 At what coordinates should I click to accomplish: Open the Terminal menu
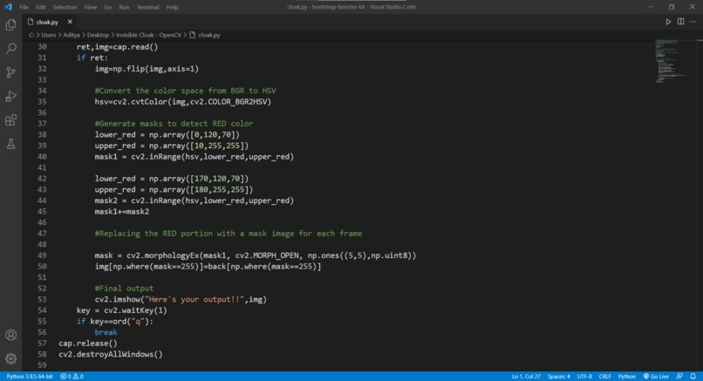pyautogui.click(x=147, y=7)
